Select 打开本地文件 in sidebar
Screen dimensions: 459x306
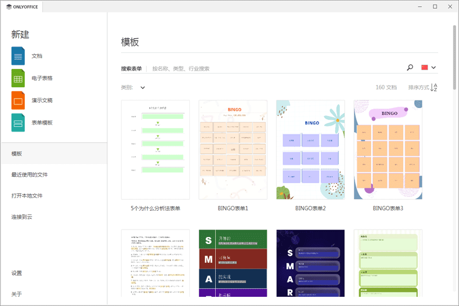pyautogui.click(x=27, y=196)
